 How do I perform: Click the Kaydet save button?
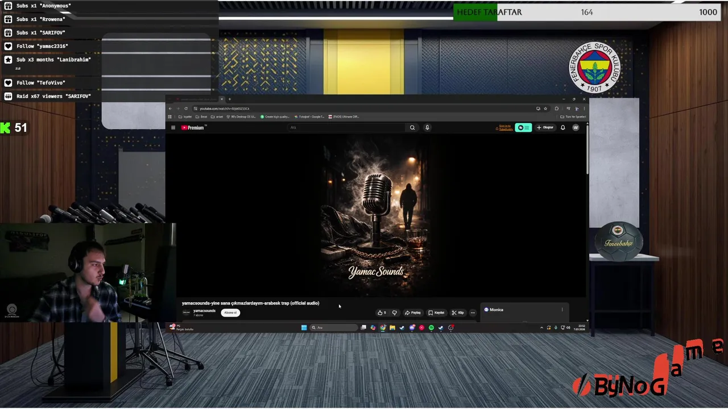point(437,312)
